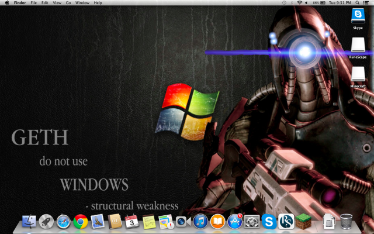Open the Help menu
The image size is (374, 234).
(98, 2)
